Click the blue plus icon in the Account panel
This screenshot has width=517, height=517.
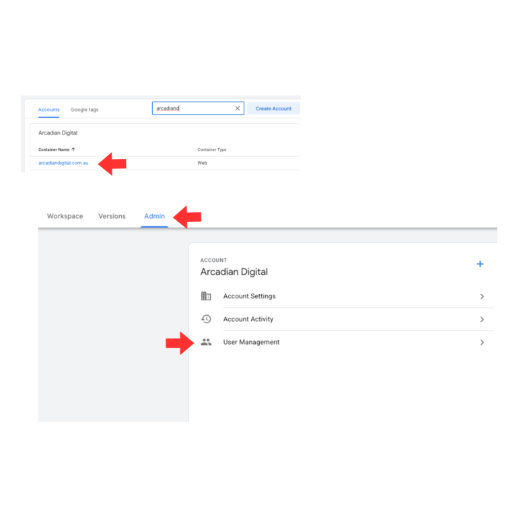tap(480, 264)
